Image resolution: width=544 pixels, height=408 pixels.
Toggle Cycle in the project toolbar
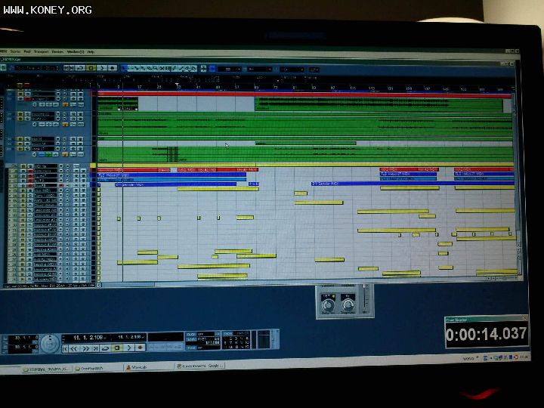pos(80,68)
